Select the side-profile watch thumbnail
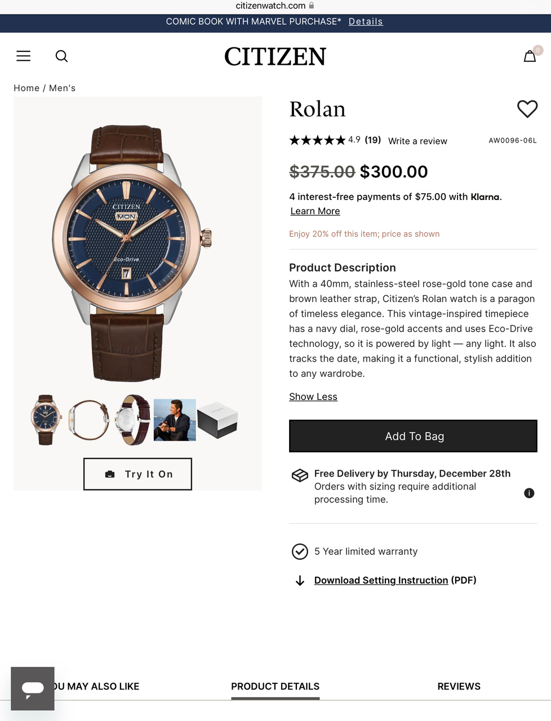 (x=89, y=420)
